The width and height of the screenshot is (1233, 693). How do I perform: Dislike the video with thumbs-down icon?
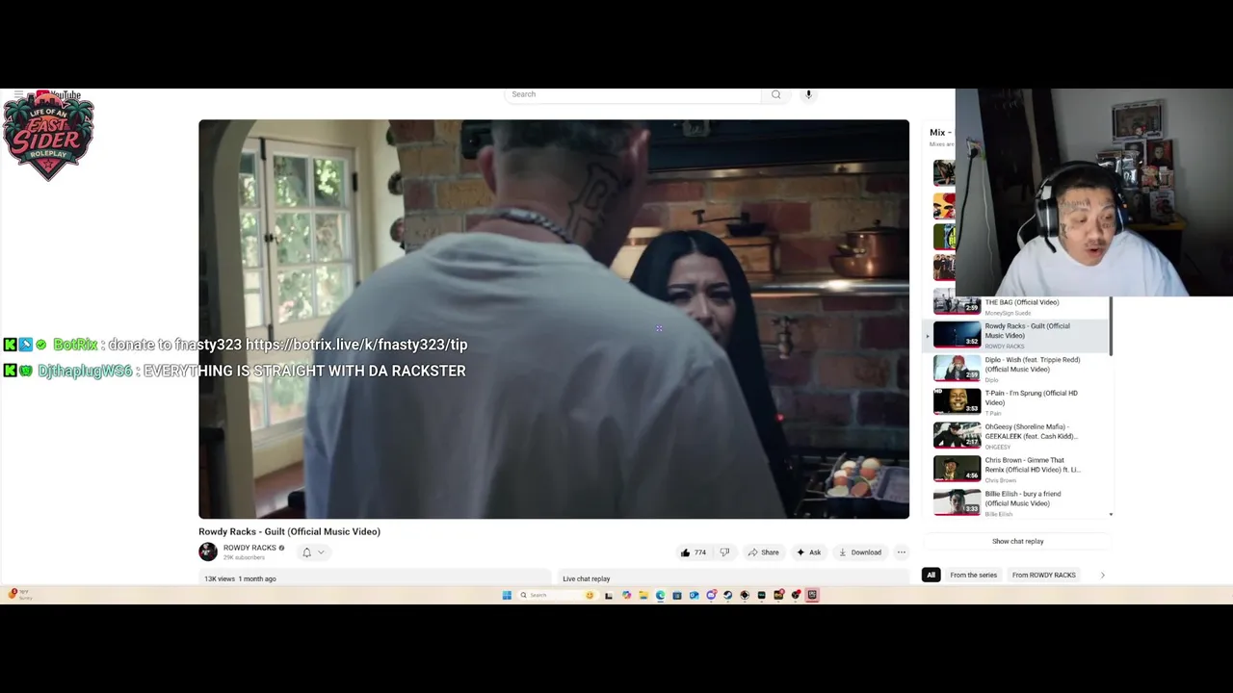(x=724, y=552)
